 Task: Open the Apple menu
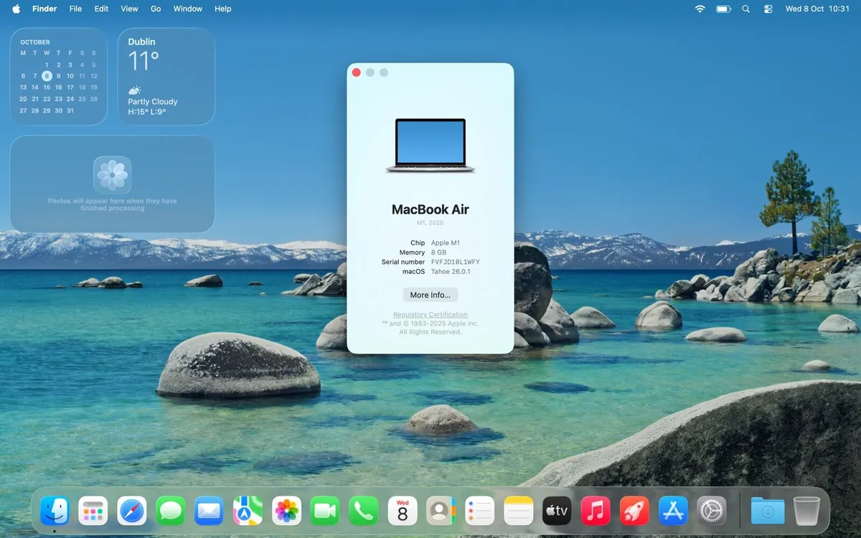point(16,9)
